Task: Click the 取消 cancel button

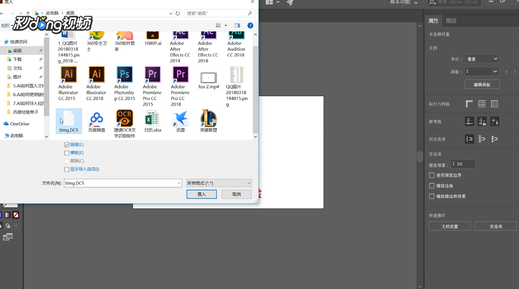Action: coord(237,194)
